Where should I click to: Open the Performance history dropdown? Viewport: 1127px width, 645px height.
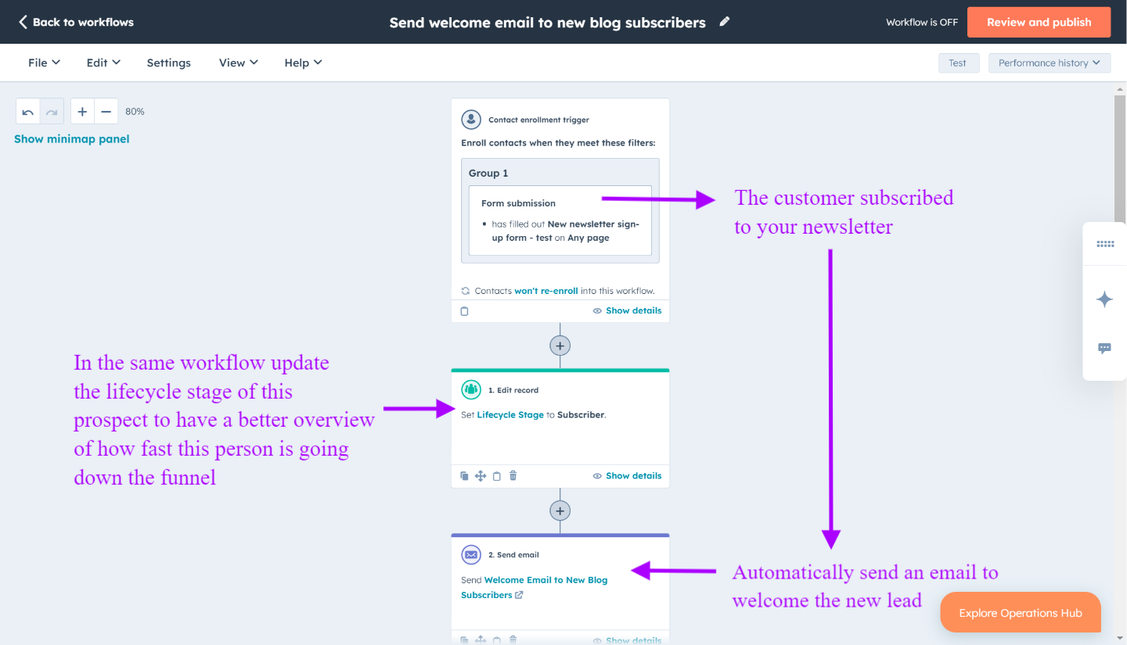1049,63
